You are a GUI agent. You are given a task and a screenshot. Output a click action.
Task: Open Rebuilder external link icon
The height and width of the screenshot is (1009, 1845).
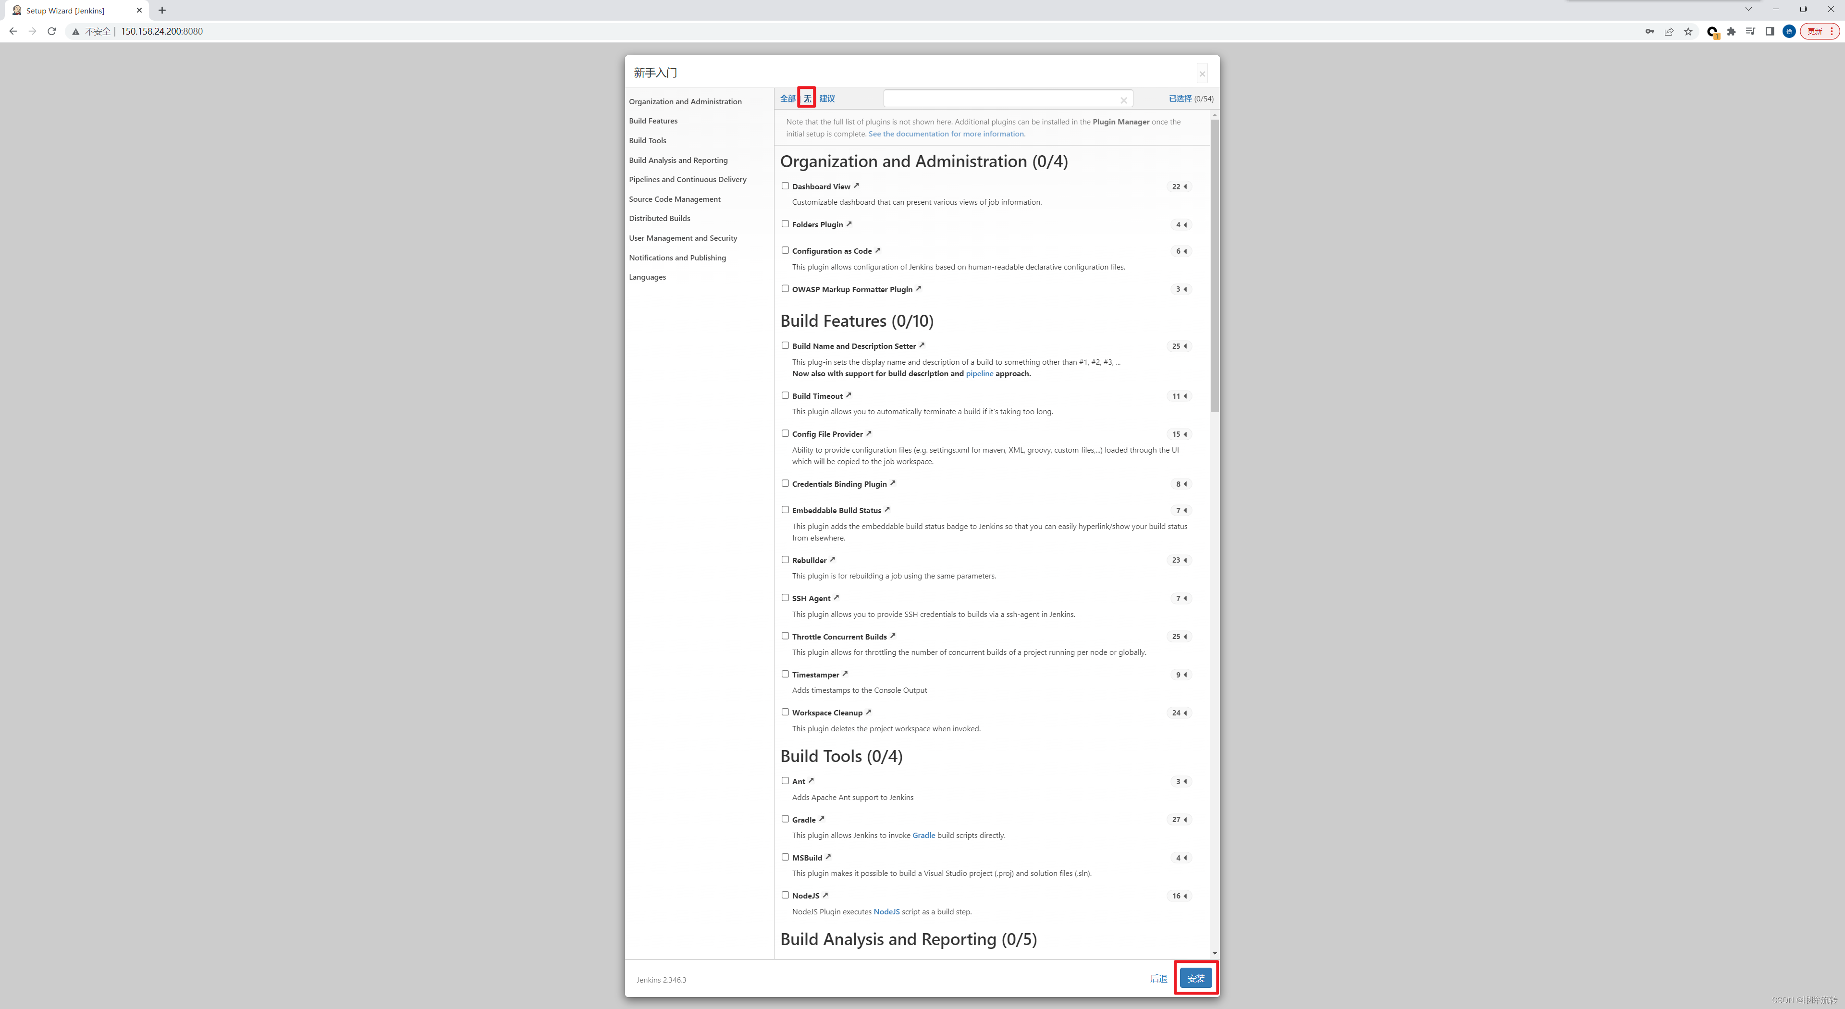point(832,559)
